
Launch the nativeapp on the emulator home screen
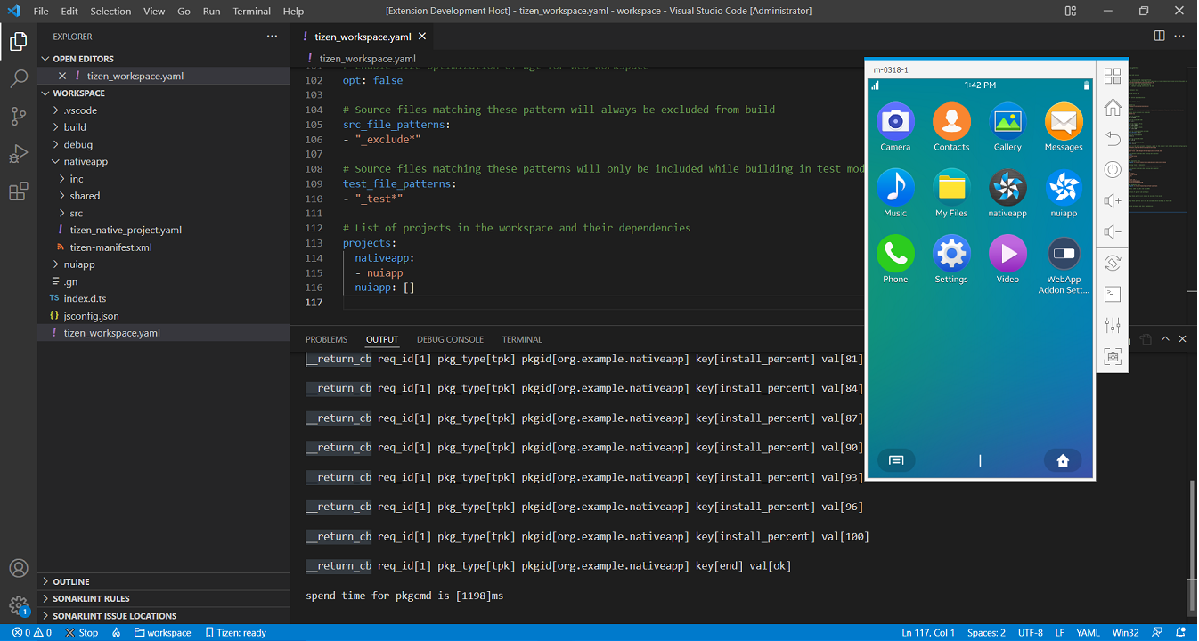(x=1007, y=188)
